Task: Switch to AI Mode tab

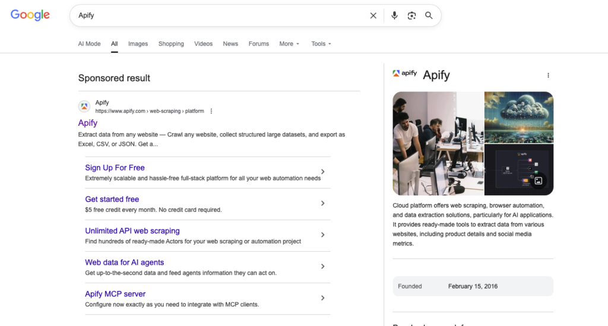Action: tap(89, 44)
